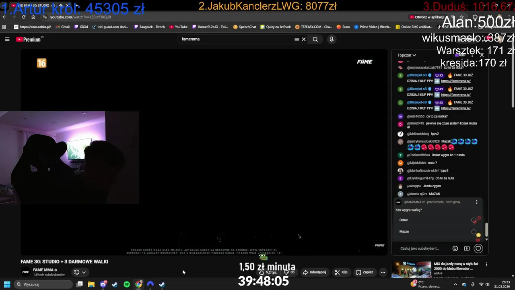Clear the search field with the X

pos(304,39)
